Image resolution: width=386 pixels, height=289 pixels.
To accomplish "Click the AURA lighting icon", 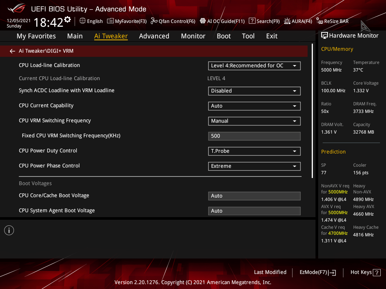I will tap(287, 21).
